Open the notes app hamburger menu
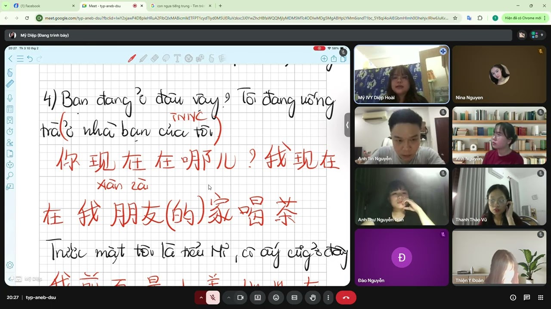This screenshot has height=309, width=551. (x=20, y=59)
